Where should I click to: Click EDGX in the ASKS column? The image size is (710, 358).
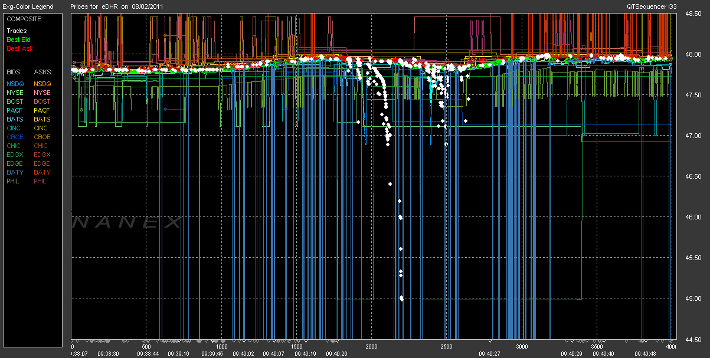(42, 155)
